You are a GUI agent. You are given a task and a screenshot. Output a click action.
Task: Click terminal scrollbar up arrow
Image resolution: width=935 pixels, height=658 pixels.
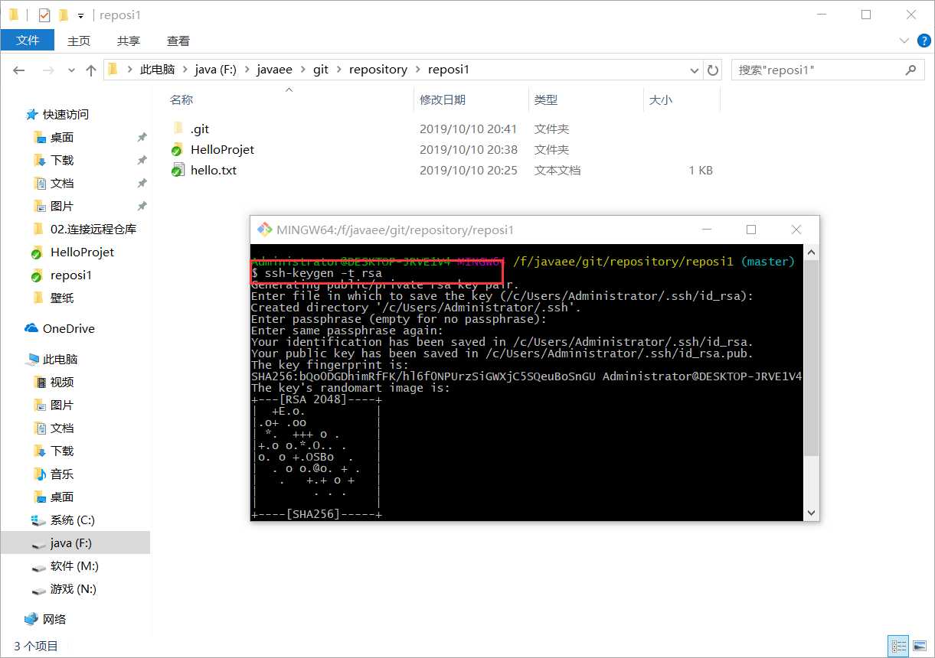click(x=811, y=252)
